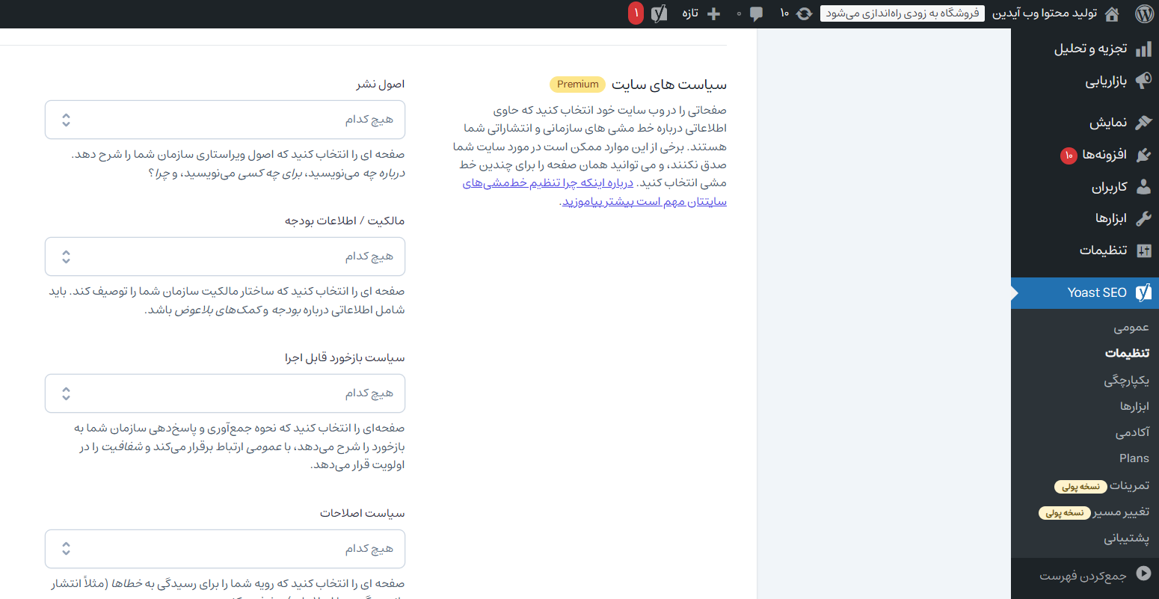
Task: Click collapse menu play icon
Action: tap(1143, 574)
